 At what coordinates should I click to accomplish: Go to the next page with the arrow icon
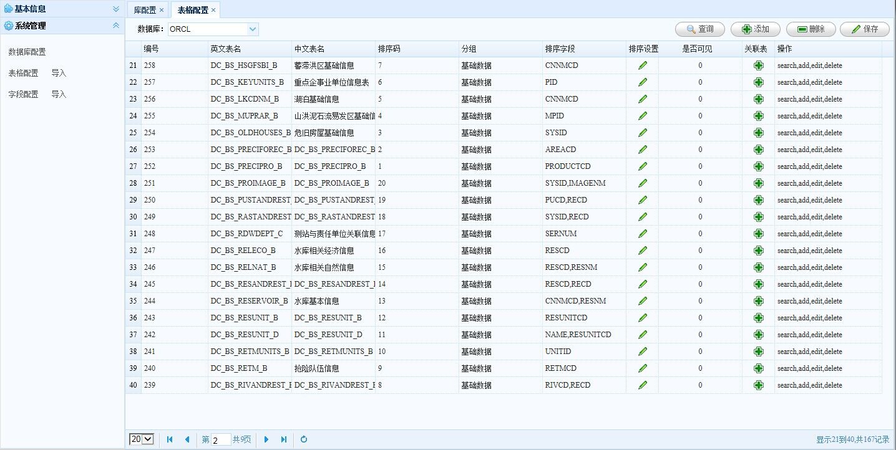[x=266, y=439]
